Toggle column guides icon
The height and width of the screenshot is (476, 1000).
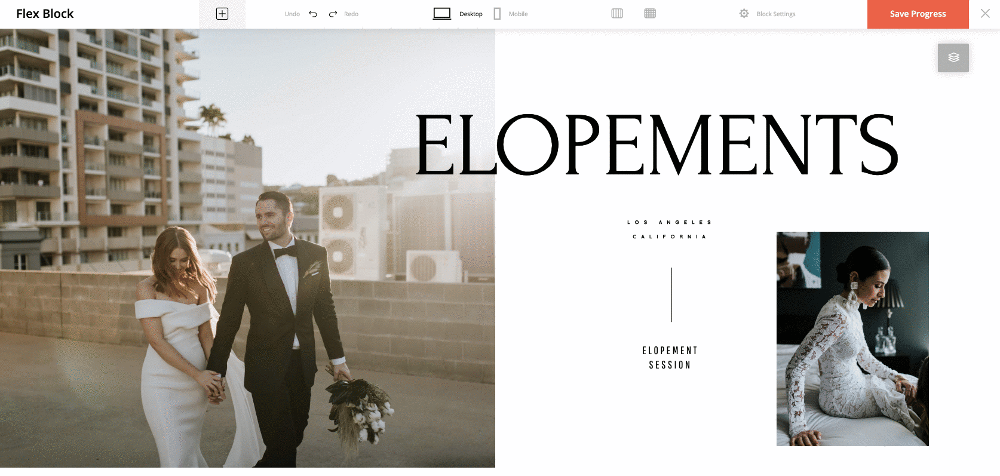pyautogui.click(x=617, y=13)
